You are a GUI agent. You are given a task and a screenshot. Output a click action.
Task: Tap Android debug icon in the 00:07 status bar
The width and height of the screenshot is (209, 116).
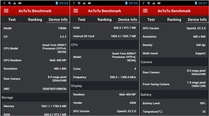tap(159, 3)
